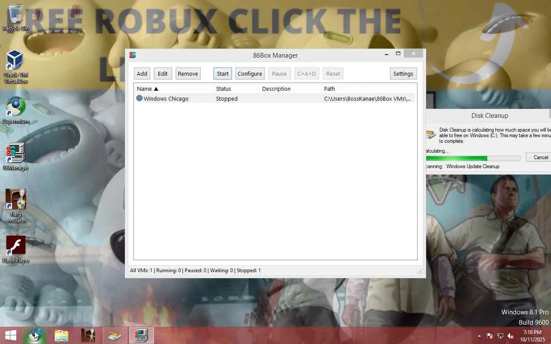Select the "Windows Chicago" VM name

166,98
